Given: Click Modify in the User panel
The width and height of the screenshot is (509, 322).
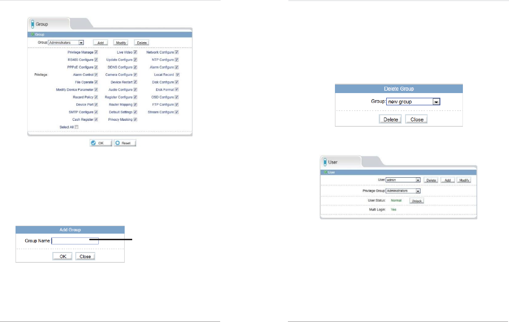Looking at the screenshot, I should (x=464, y=181).
